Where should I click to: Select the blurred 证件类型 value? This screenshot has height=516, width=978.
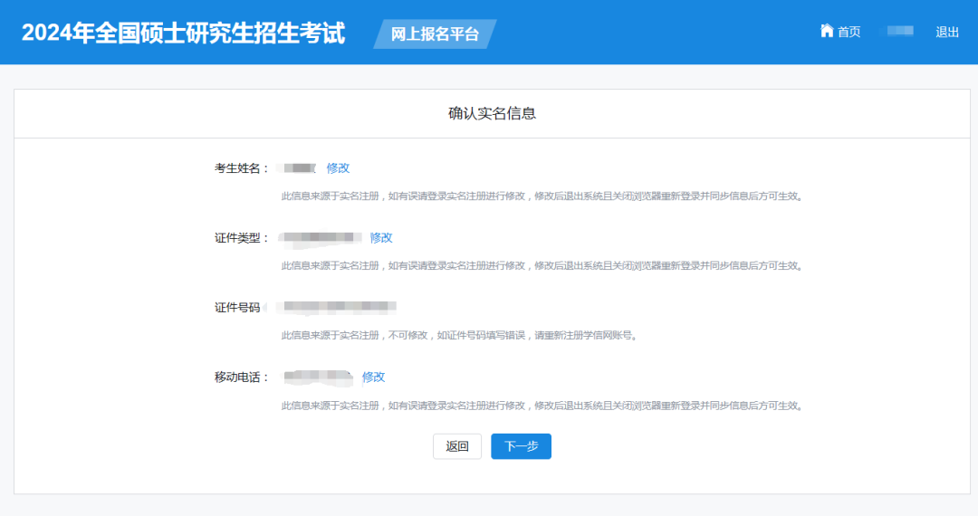[321, 237]
